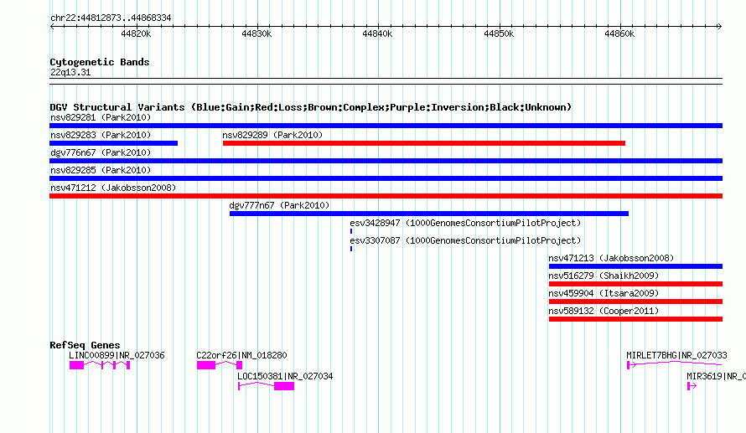Screen dimensions: 746x433
Task: Click the esv3307087 small blue marker
Action: click(x=351, y=249)
